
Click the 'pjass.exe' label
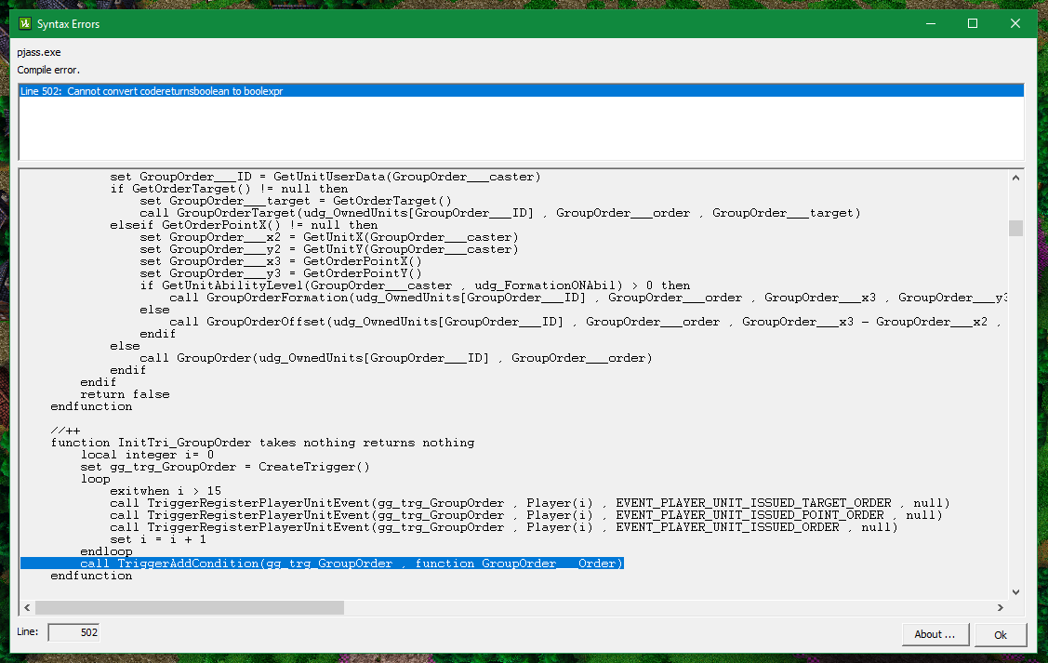click(x=39, y=52)
